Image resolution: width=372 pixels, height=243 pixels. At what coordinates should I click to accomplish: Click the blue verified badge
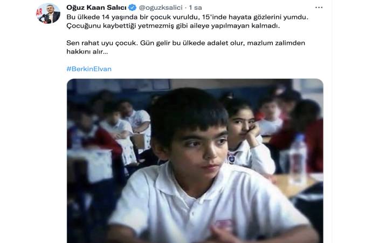[132, 8]
